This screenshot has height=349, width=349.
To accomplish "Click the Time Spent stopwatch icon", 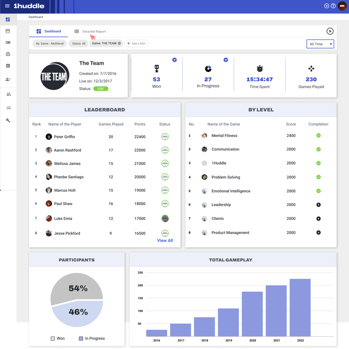I will tap(260, 68).
